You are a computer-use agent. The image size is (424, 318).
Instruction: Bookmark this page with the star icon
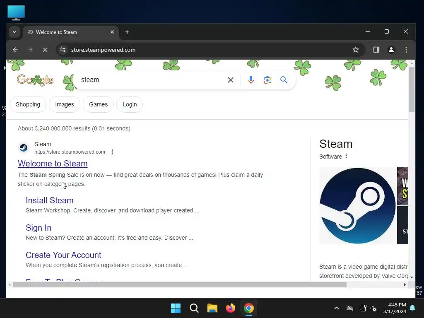pyautogui.click(x=356, y=50)
